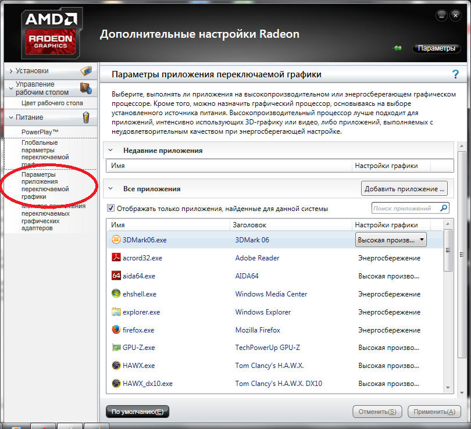This screenshot has width=471, height=429.
Task: Sort all apps by Заголовок column
Action: click(291, 225)
